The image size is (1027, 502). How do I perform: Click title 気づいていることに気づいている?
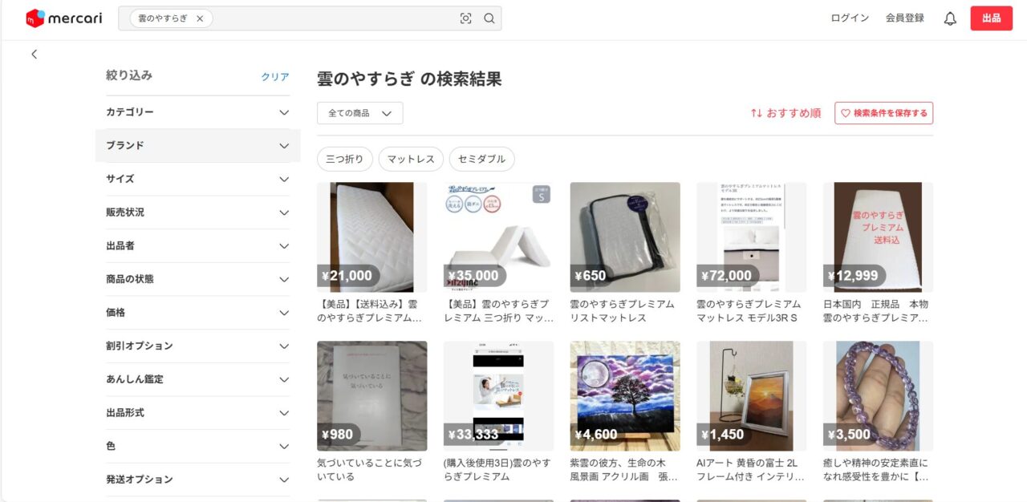coord(369,470)
